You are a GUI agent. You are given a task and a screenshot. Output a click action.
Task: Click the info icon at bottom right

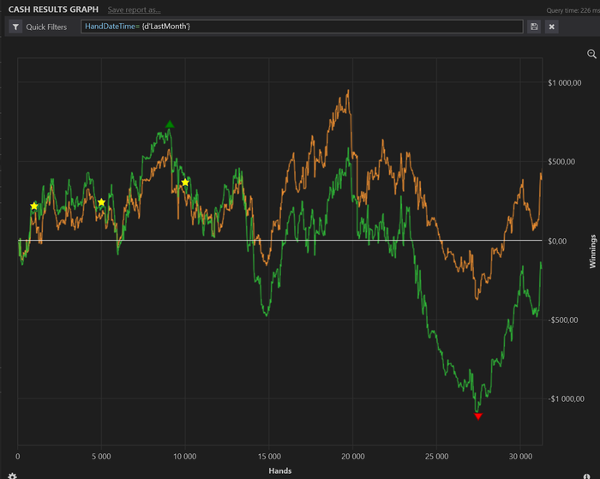click(586, 476)
